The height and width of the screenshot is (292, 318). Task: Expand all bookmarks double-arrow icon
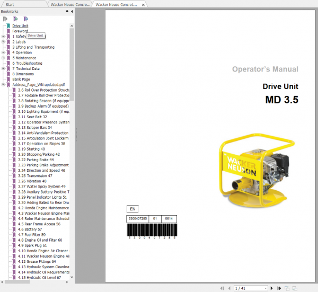[x=67, y=11]
